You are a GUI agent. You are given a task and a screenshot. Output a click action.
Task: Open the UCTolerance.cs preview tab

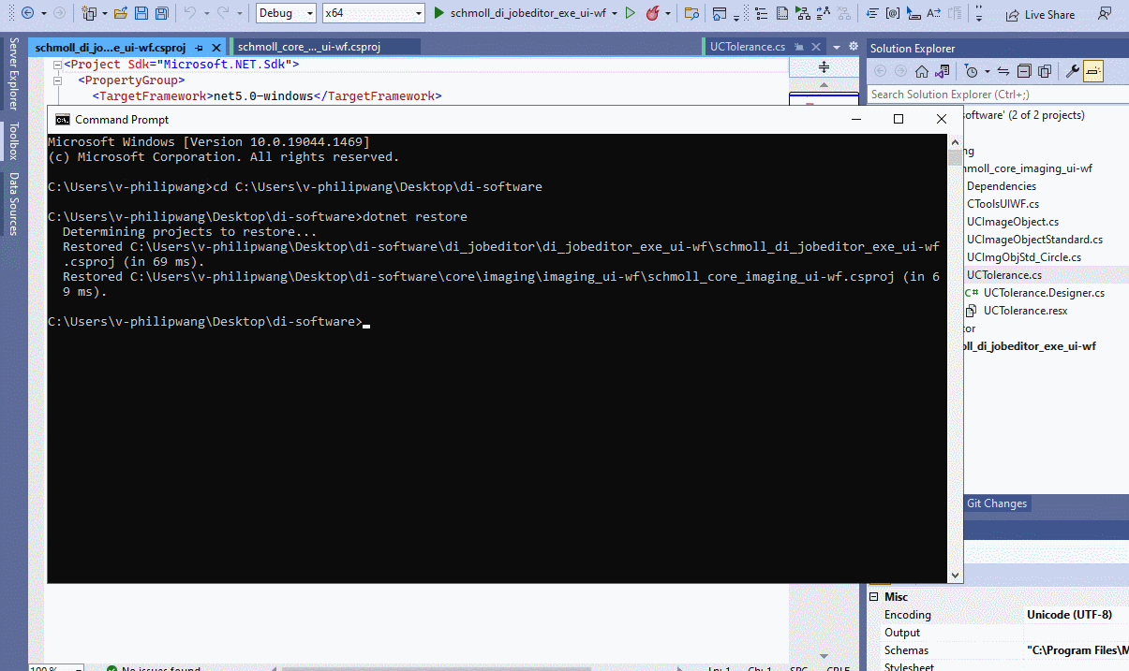748,47
